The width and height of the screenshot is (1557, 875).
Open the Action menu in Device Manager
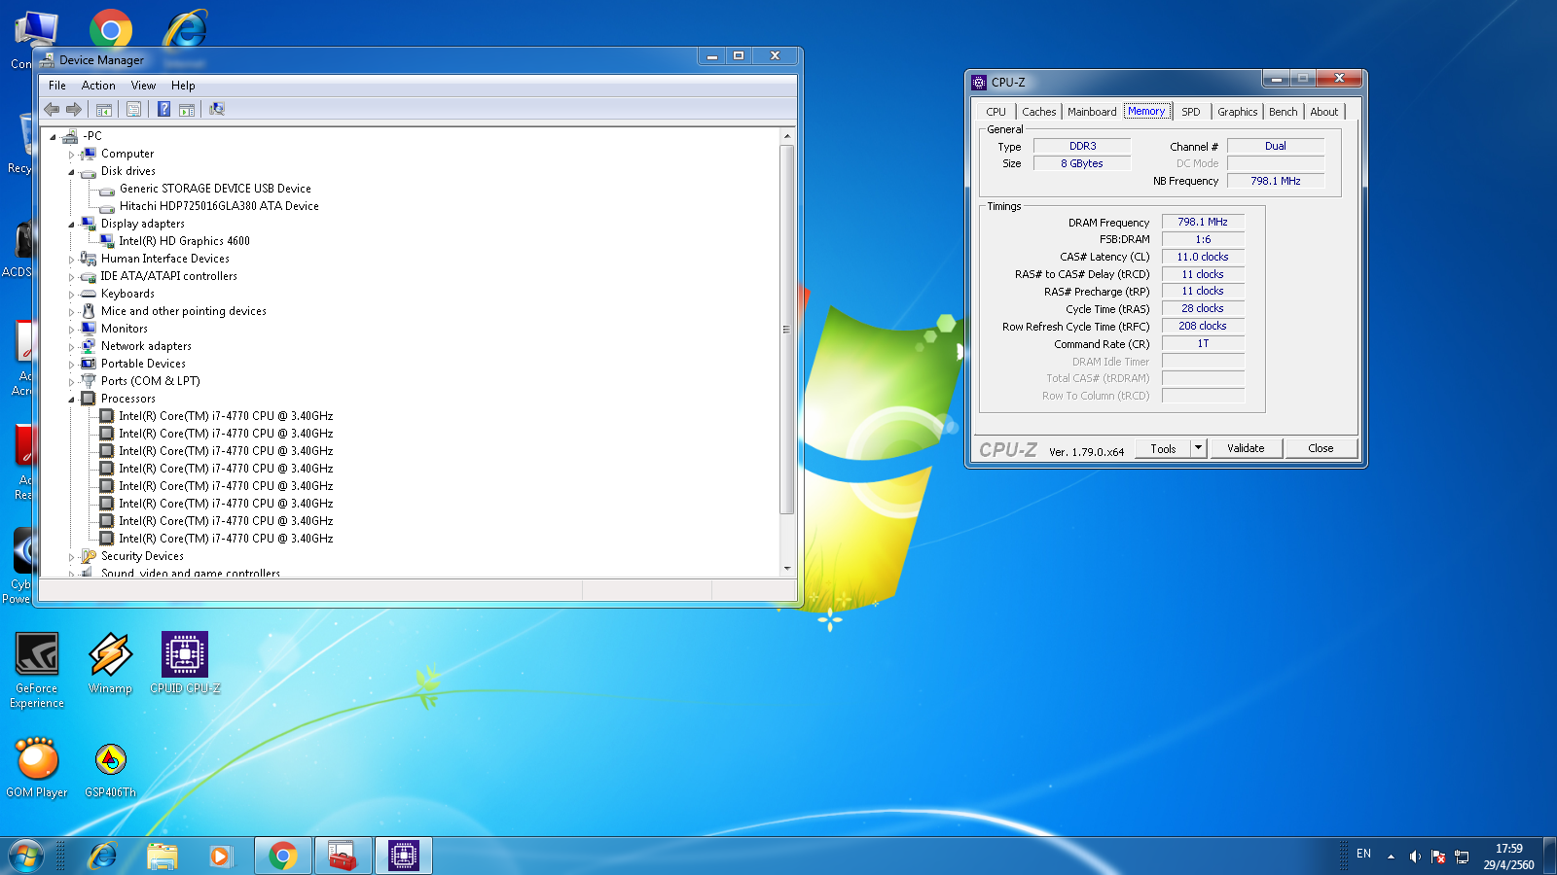tap(98, 86)
